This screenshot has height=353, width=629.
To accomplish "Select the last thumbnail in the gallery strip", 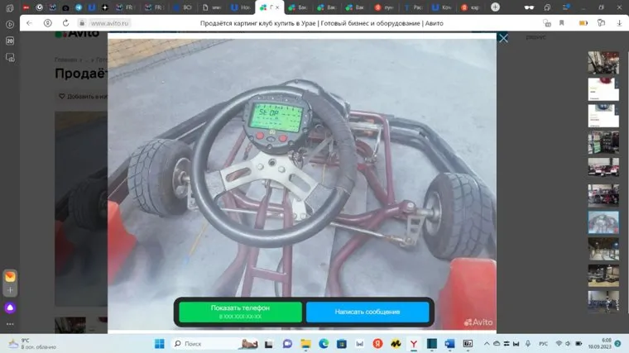I will pos(603,301).
